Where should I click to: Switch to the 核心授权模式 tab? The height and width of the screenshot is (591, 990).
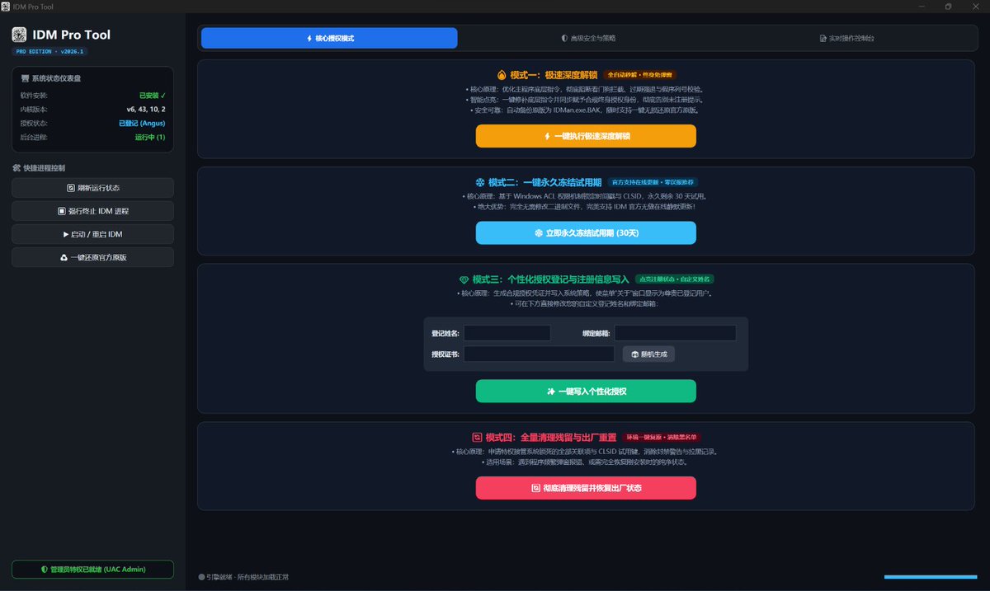[329, 38]
